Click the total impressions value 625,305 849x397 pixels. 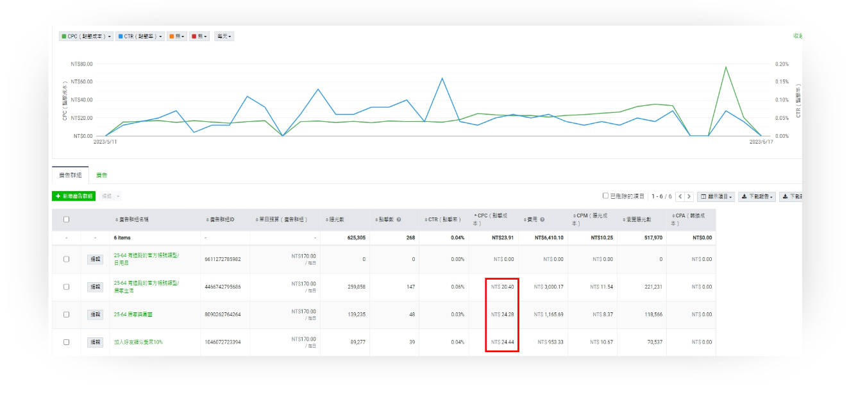click(355, 237)
